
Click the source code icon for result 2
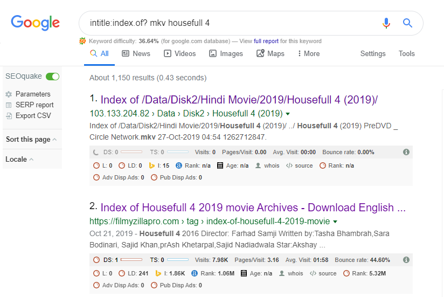pyautogui.click(x=313, y=273)
